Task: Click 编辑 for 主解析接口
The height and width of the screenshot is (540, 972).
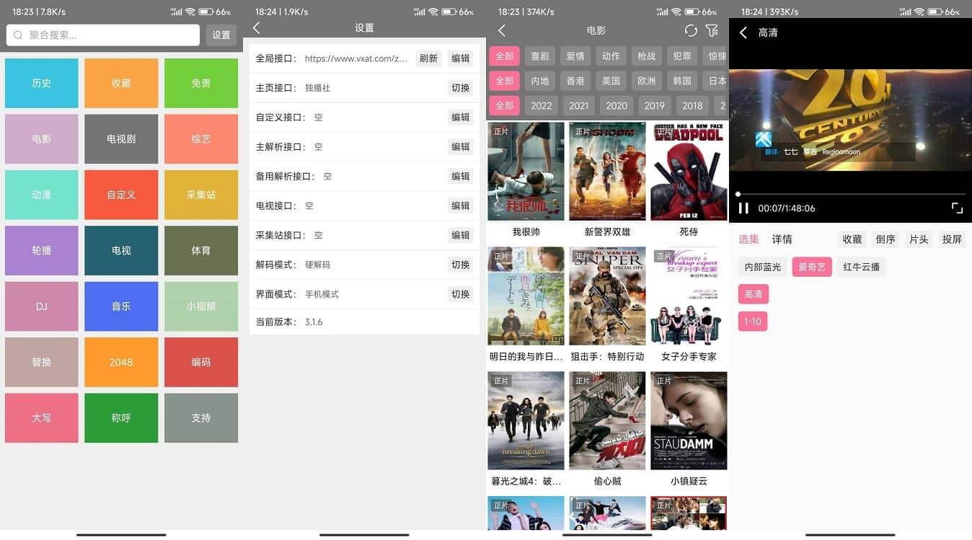Action: [x=460, y=147]
